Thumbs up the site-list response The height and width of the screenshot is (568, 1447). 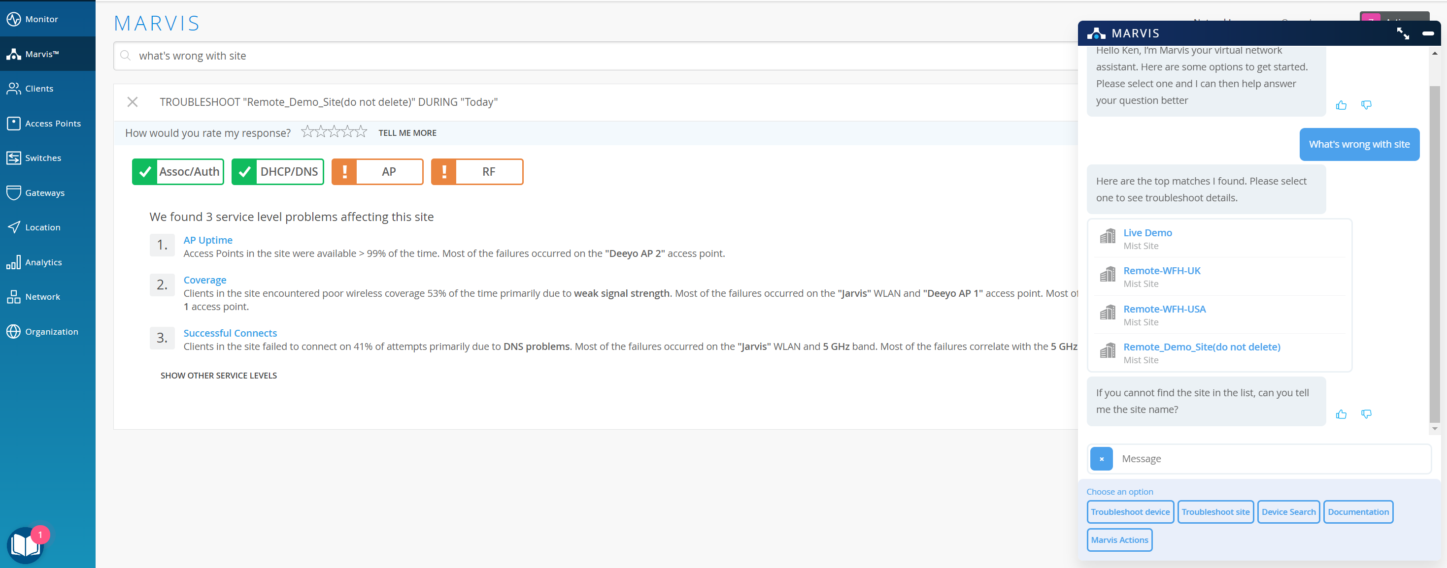pos(1341,414)
